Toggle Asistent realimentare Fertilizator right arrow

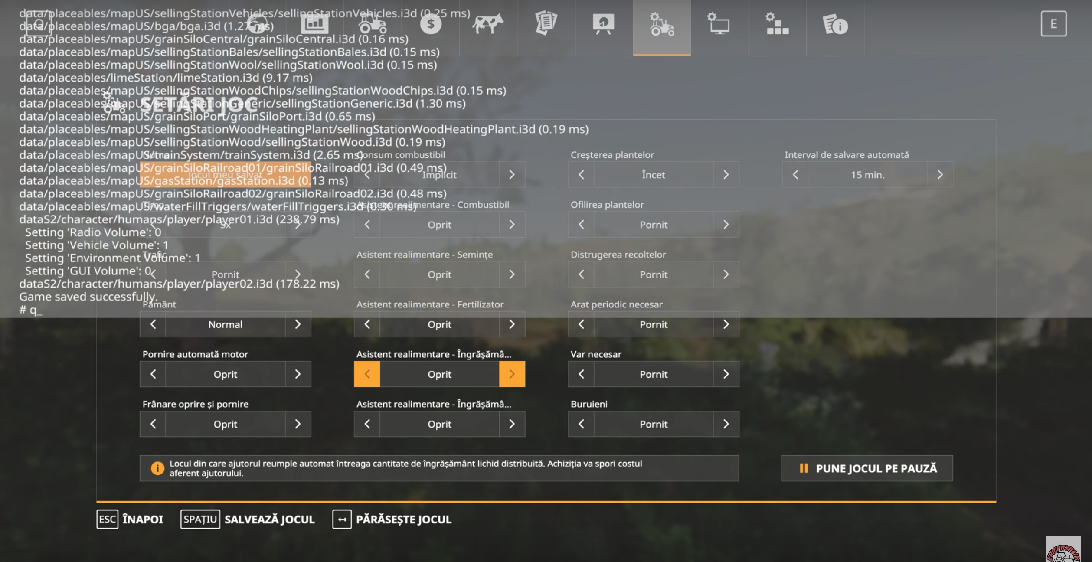(x=512, y=324)
